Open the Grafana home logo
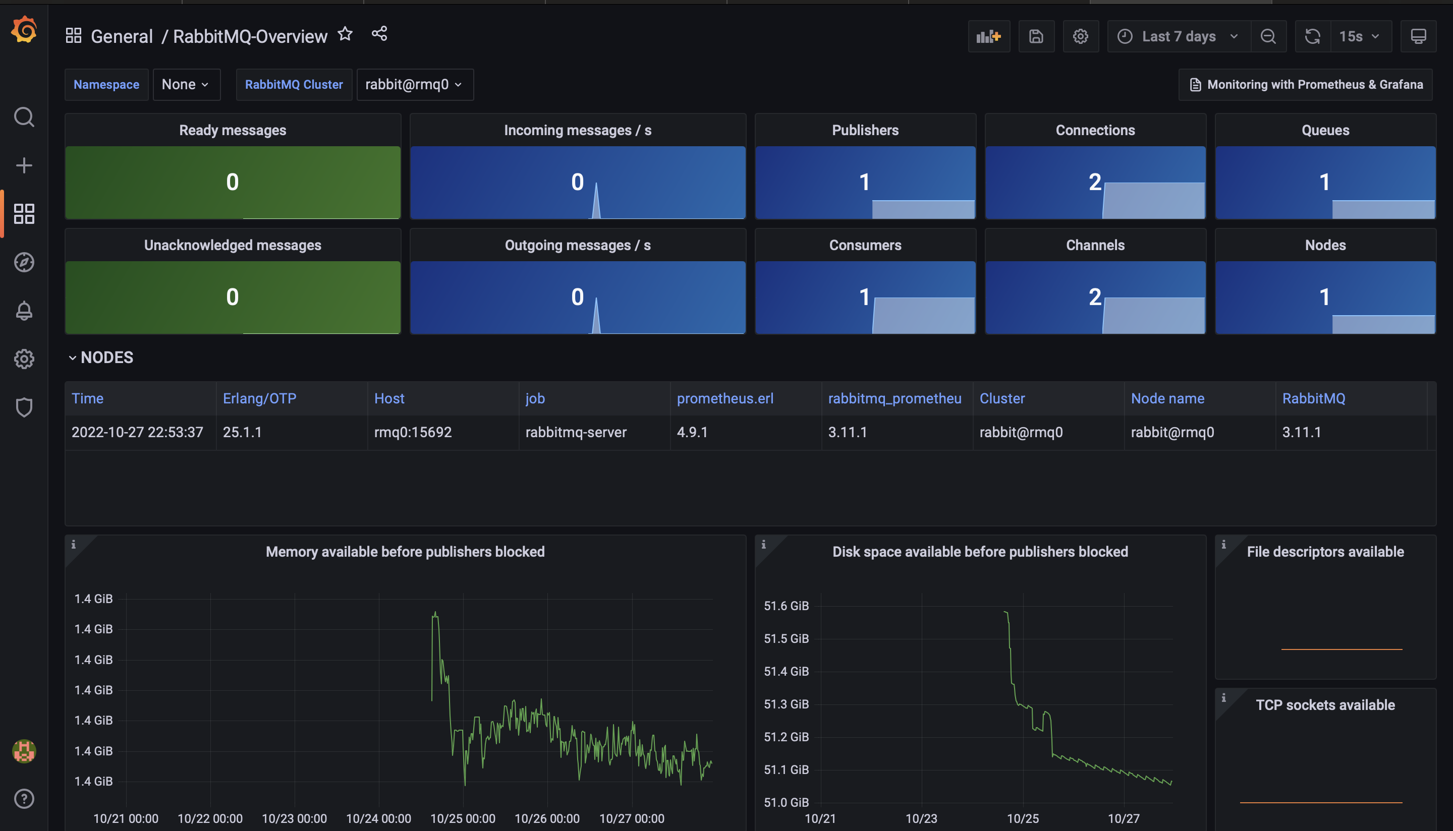This screenshot has width=1453, height=831. 24,29
